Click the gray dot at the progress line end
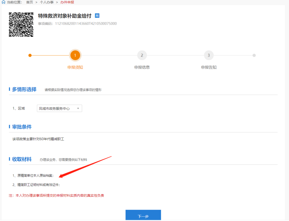 (254, 55)
